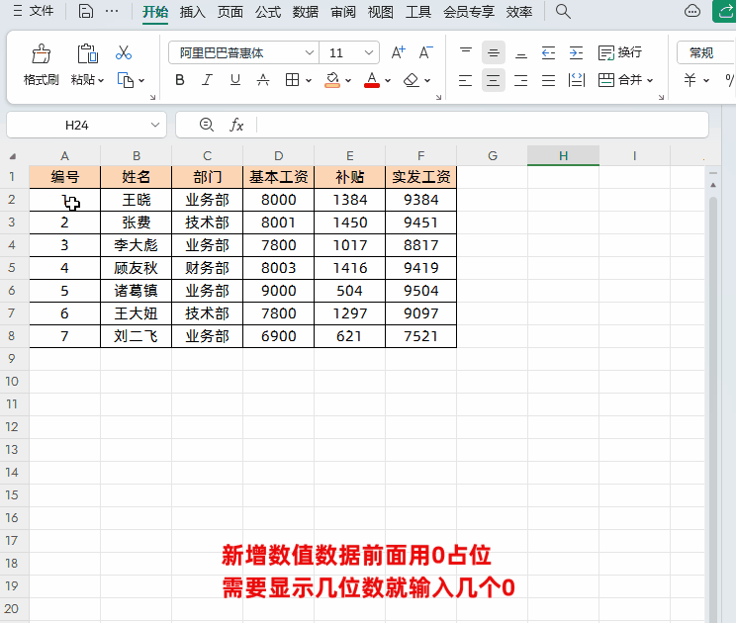736x623 pixels.
Task: Increase font size with A+ icon
Action: coord(398,52)
